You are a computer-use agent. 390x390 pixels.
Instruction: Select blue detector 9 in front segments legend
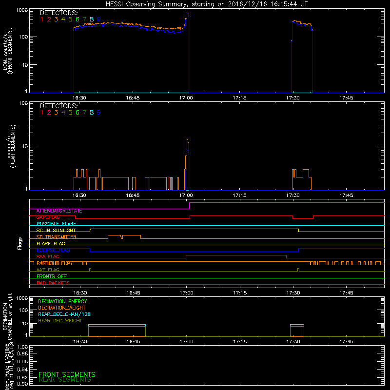pyautogui.click(x=99, y=19)
